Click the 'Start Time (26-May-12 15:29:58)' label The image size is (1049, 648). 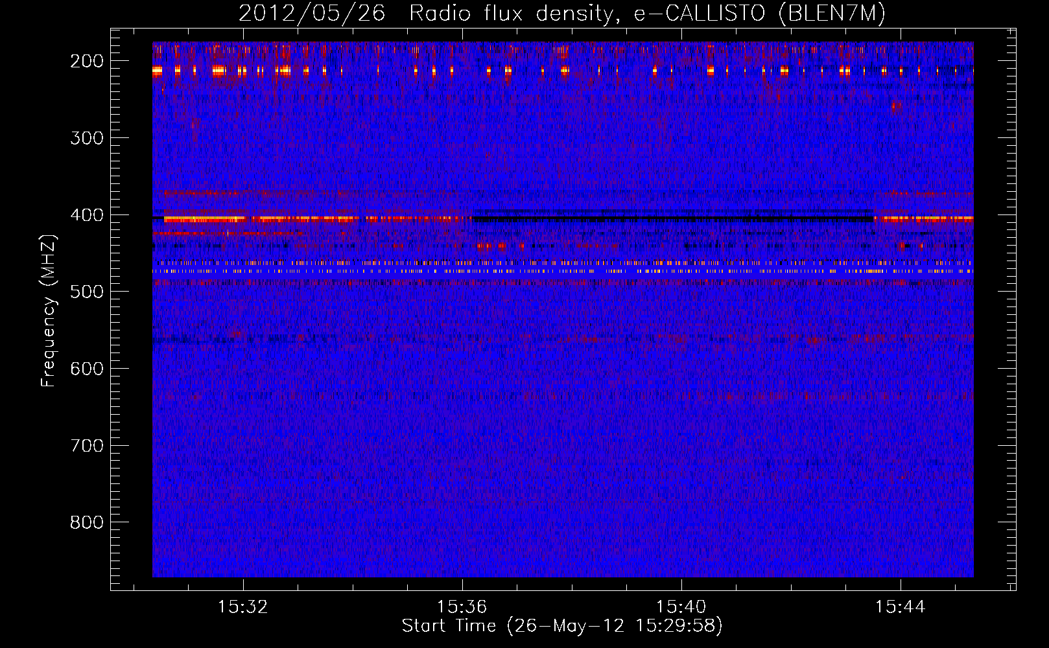(x=561, y=626)
